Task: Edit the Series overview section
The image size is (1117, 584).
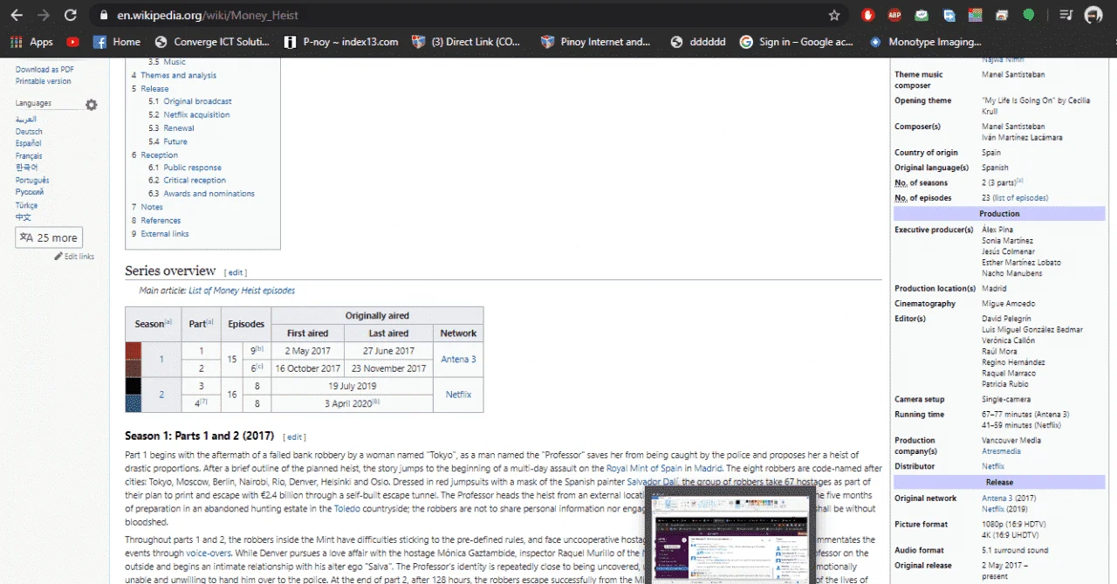Action: (236, 273)
